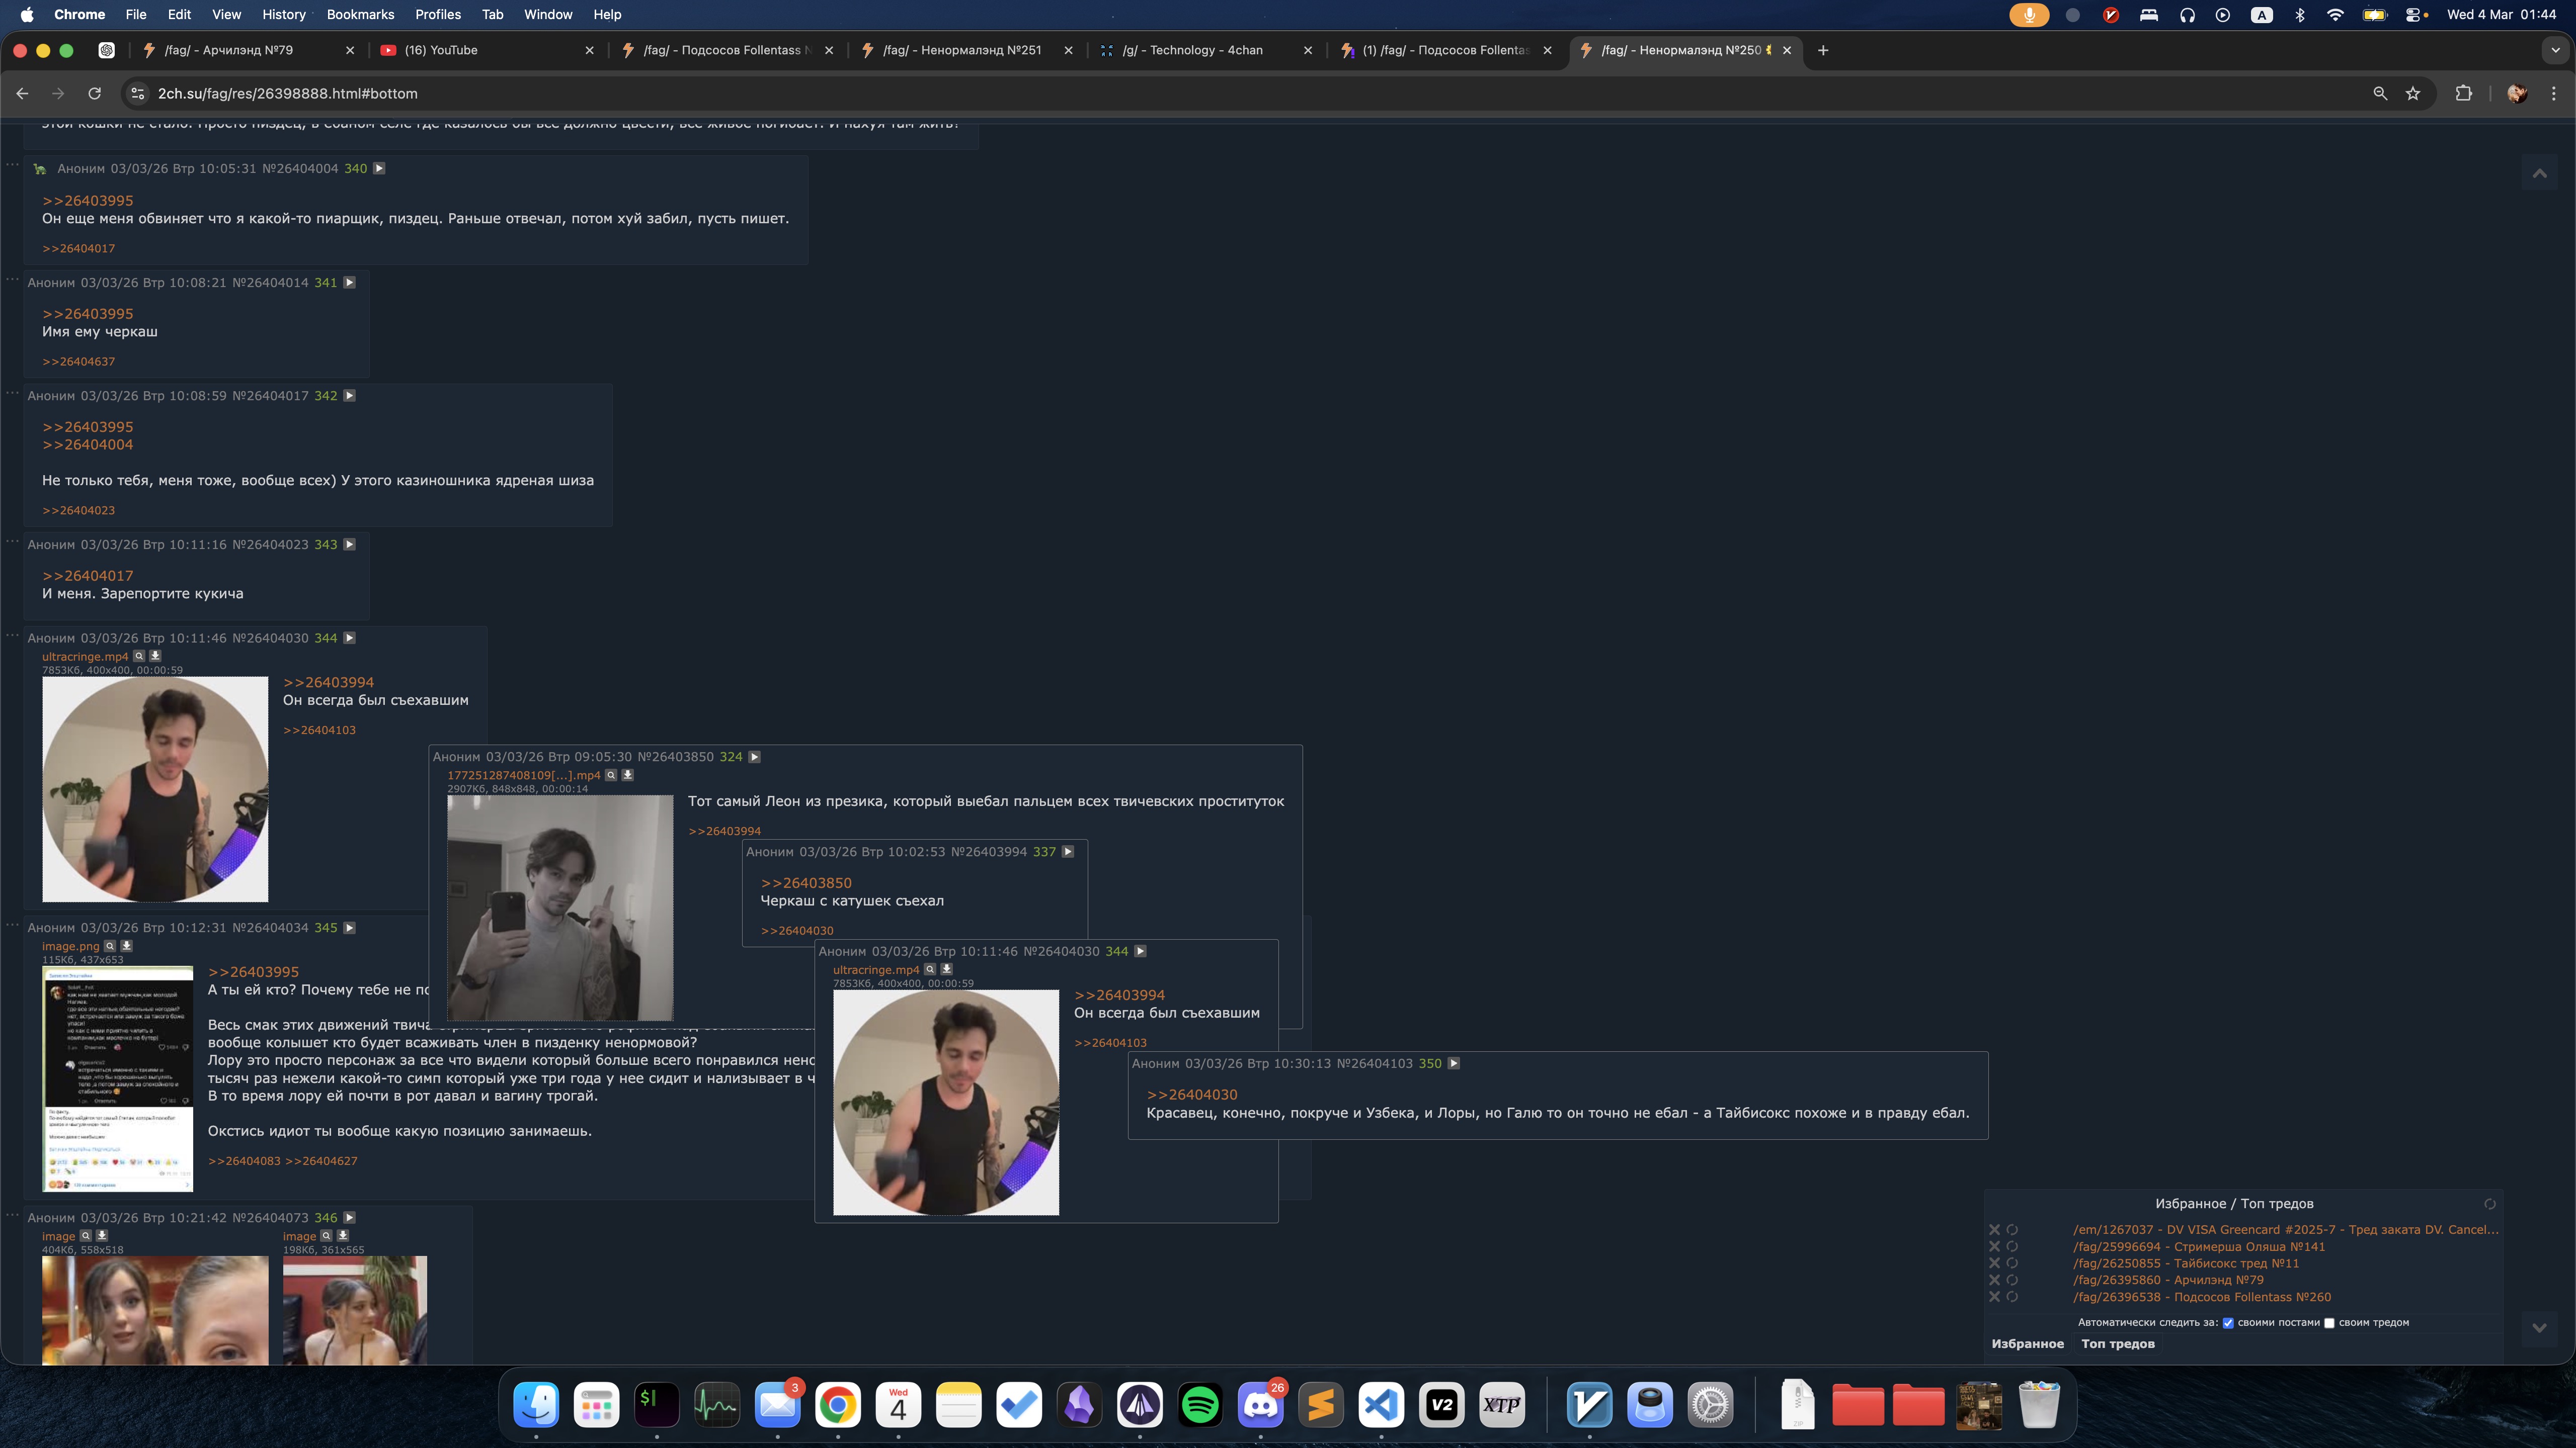Viewport: 2576px width, 1448px height.
Task: Refresh the Избранное favorites panel
Action: point(2489,1204)
